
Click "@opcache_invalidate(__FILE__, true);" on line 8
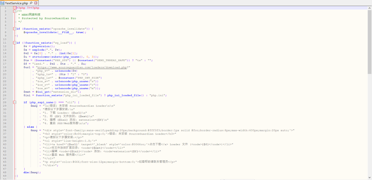point(55,32)
